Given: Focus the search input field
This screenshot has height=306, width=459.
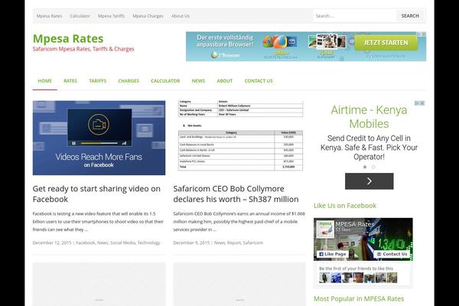Looking at the screenshot, I should 353,15.
